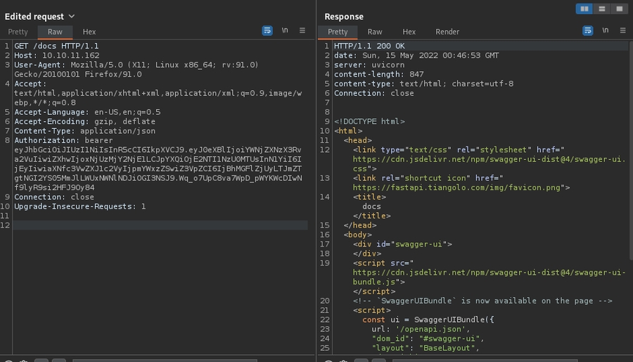The width and height of the screenshot is (633, 362).
Task: Show non-printable characters in request
Action: click(285, 31)
